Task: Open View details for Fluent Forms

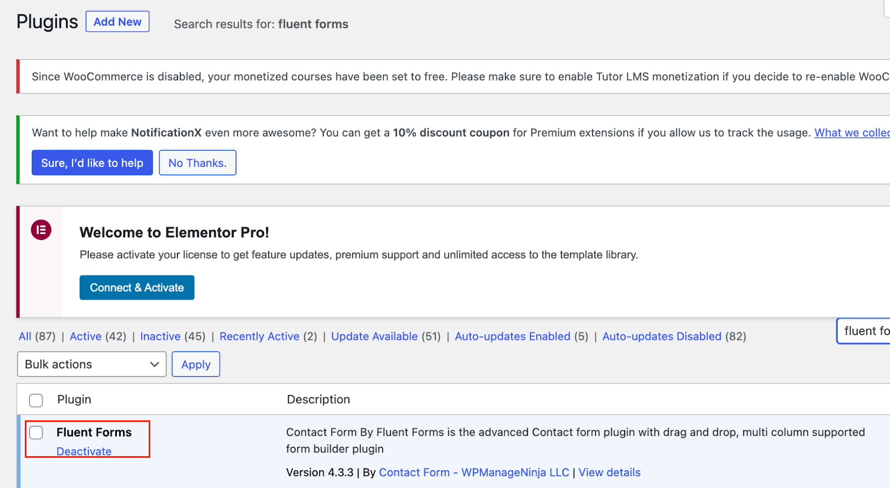Action: click(609, 472)
